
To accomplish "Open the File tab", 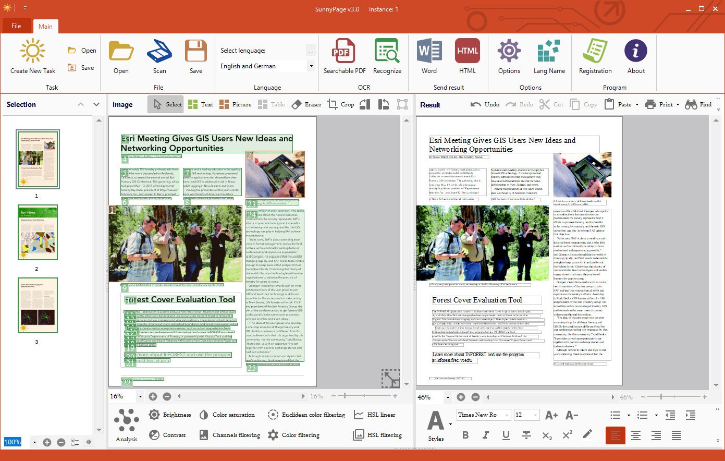I will 16,26.
